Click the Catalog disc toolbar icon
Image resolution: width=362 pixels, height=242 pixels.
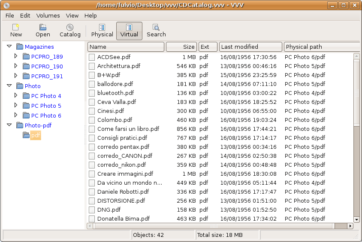pos(70,27)
